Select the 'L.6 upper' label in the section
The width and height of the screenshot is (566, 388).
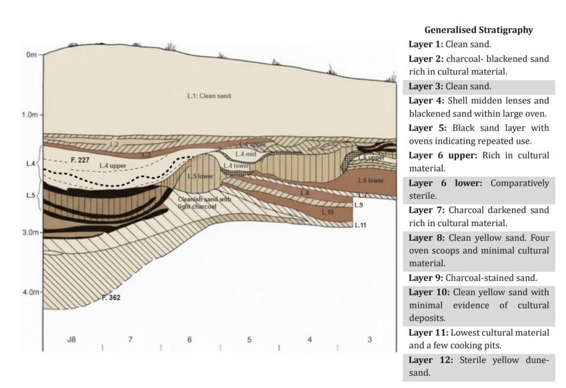point(371,158)
